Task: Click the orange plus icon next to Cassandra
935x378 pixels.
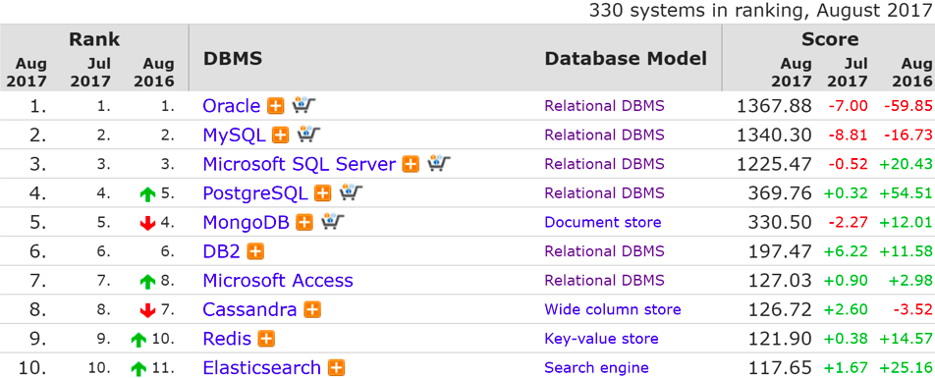Action: [312, 310]
